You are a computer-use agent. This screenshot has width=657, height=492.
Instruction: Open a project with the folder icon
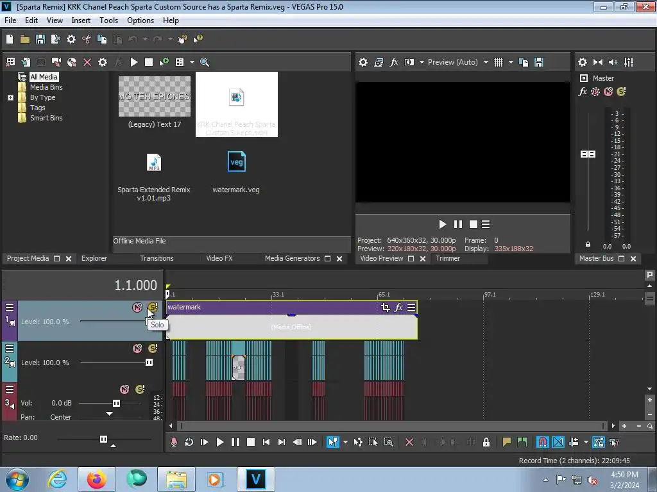25,39
